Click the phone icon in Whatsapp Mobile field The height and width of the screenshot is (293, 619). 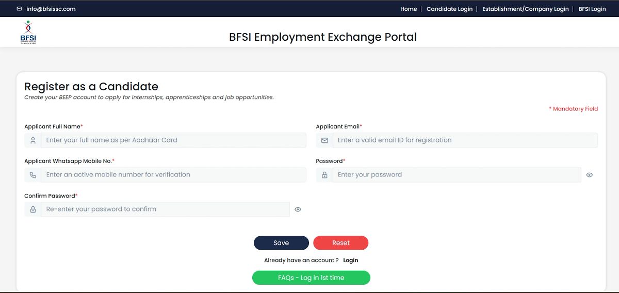click(32, 175)
